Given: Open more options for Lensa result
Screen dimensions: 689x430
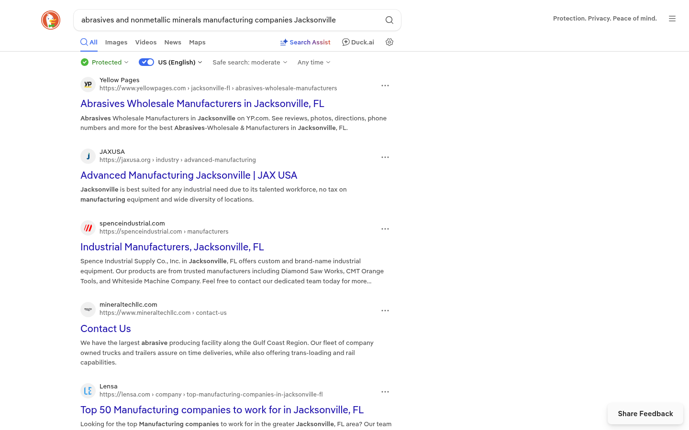Looking at the screenshot, I should pos(385,392).
